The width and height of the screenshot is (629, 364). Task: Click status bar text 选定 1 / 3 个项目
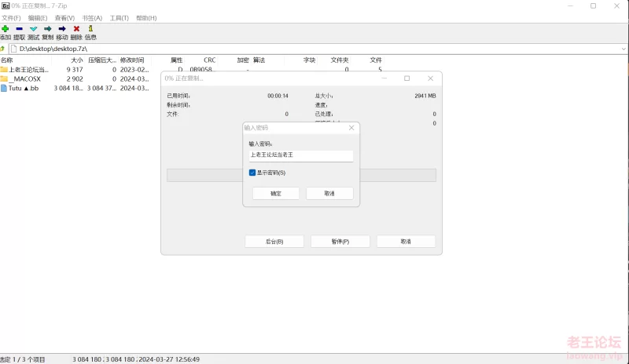[x=23, y=359]
